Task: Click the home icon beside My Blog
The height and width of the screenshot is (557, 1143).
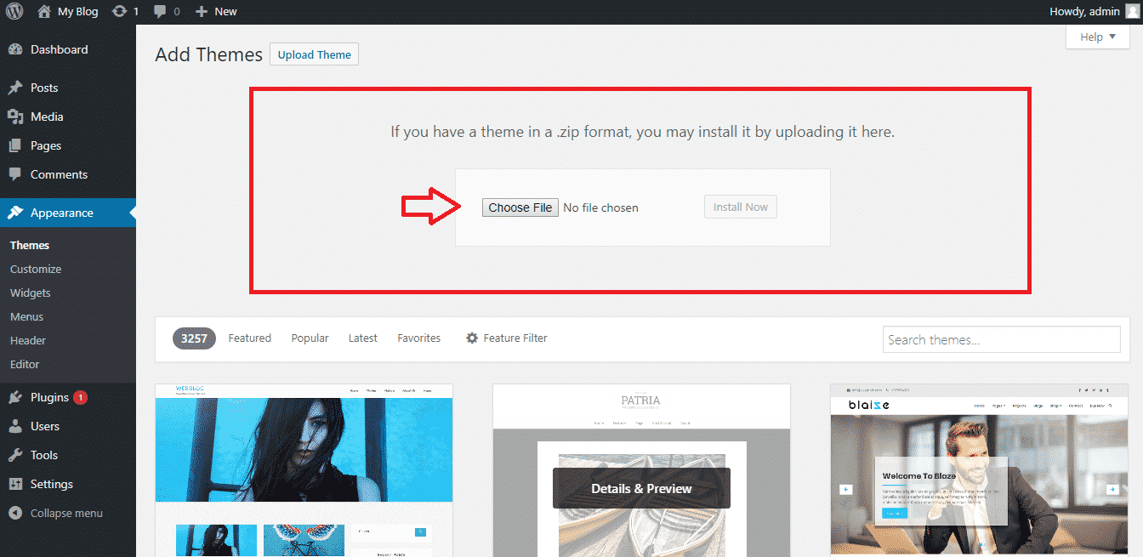Action: coord(44,12)
